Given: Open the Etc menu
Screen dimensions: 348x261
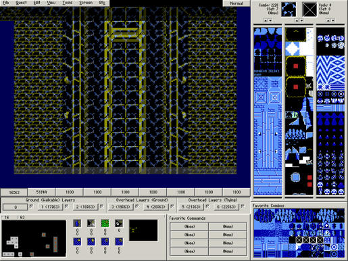Looking at the screenshot, I should [102, 3].
